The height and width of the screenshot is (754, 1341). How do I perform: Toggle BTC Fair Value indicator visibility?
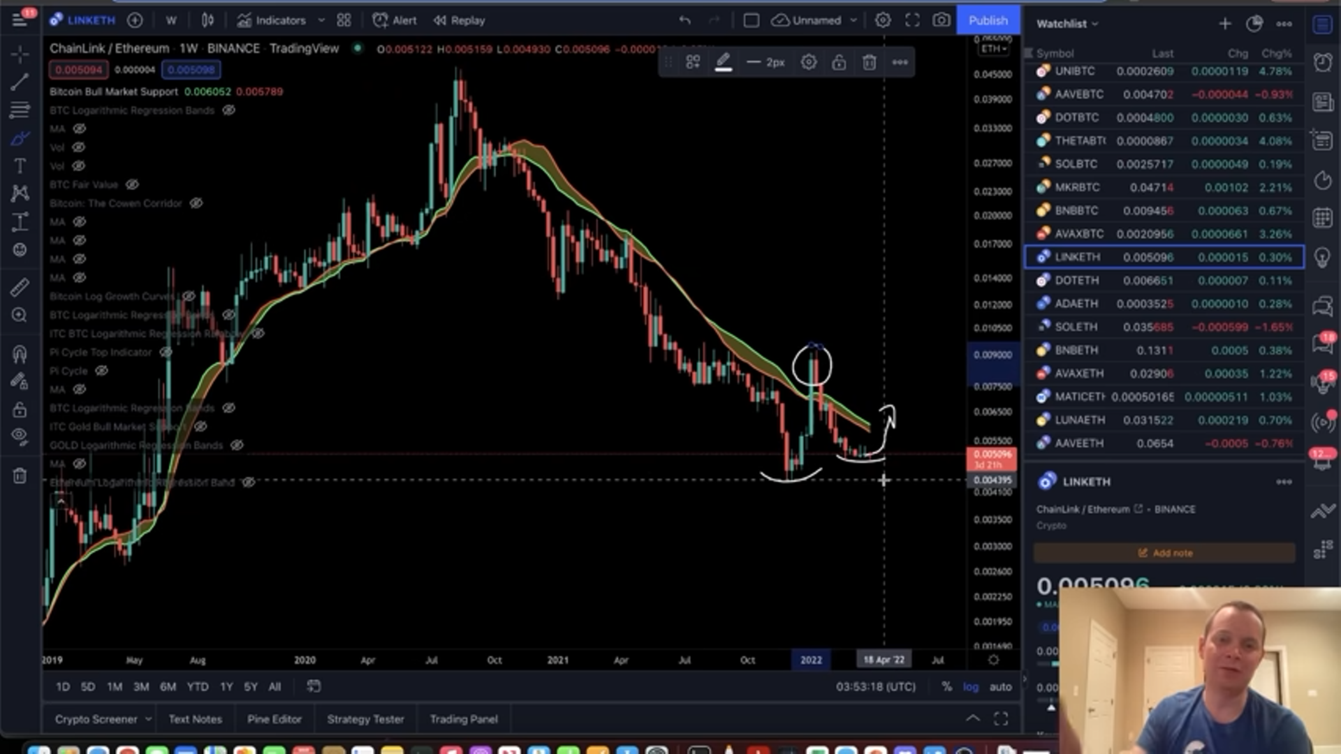coord(132,184)
